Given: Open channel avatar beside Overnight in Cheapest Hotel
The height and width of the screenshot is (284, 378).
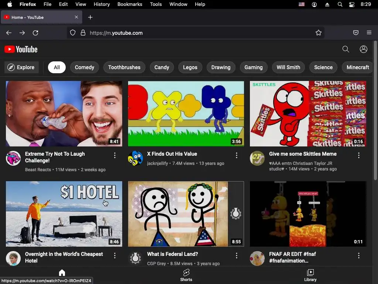Looking at the screenshot, I should (13, 258).
